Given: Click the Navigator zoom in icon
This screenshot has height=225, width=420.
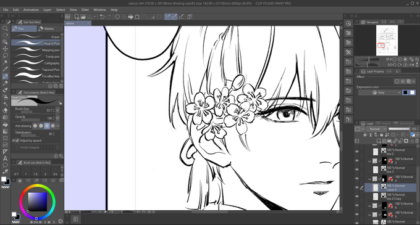Looking at the screenshot, I should tap(400, 59).
